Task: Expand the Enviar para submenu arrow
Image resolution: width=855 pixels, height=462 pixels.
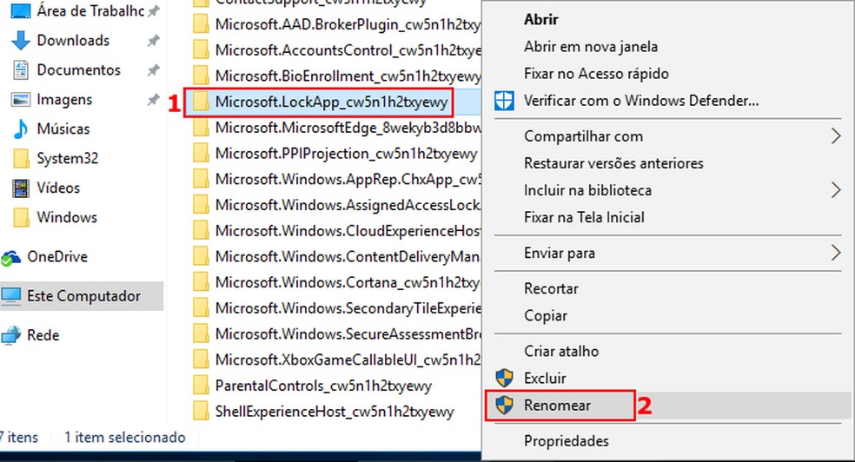Action: click(x=836, y=254)
